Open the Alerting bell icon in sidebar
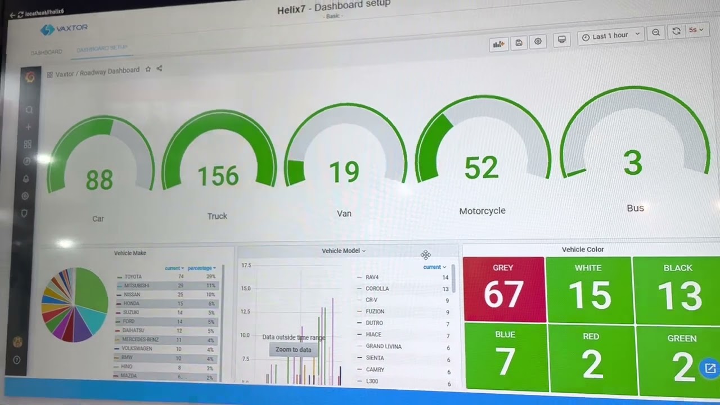The image size is (720, 405). pos(26,179)
